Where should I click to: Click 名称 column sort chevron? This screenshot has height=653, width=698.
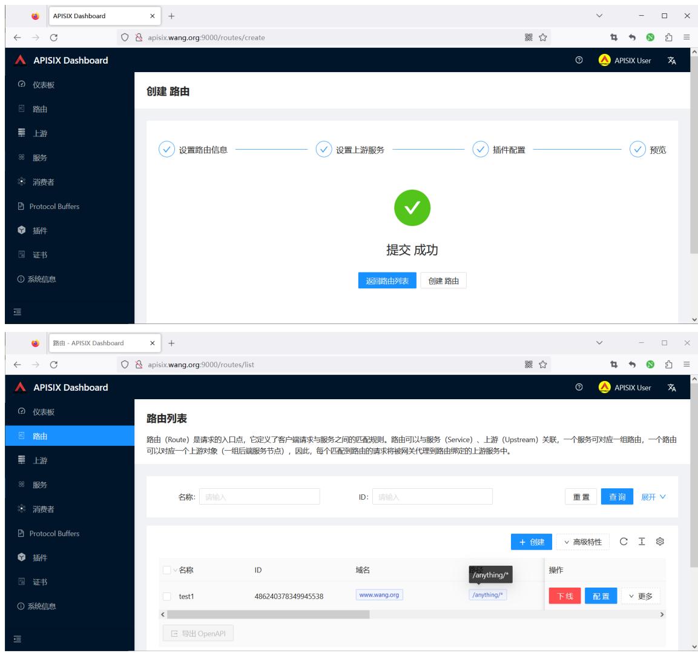click(x=176, y=569)
